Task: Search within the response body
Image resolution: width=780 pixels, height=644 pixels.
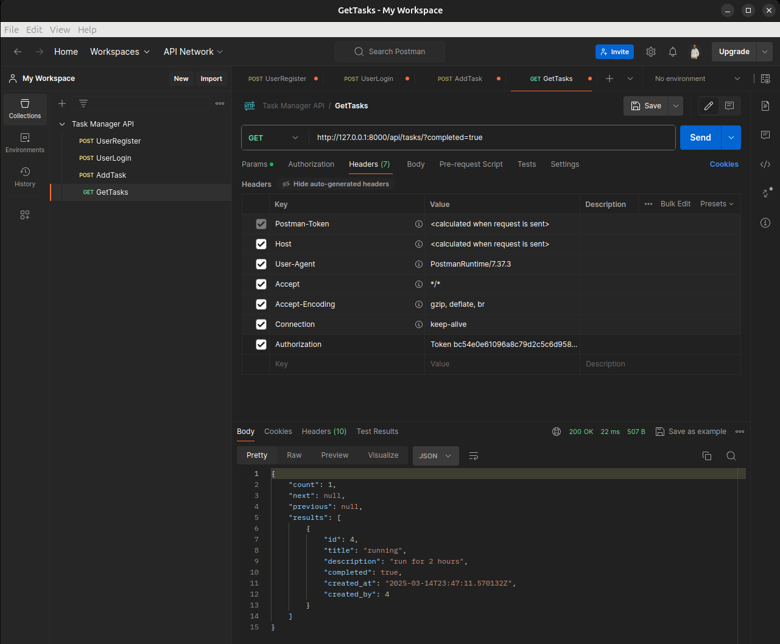Action: pyautogui.click(x=731, y=456)
